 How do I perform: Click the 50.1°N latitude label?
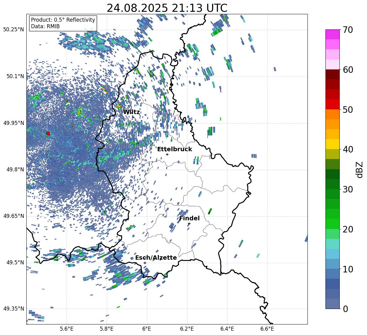coord(15,77)
